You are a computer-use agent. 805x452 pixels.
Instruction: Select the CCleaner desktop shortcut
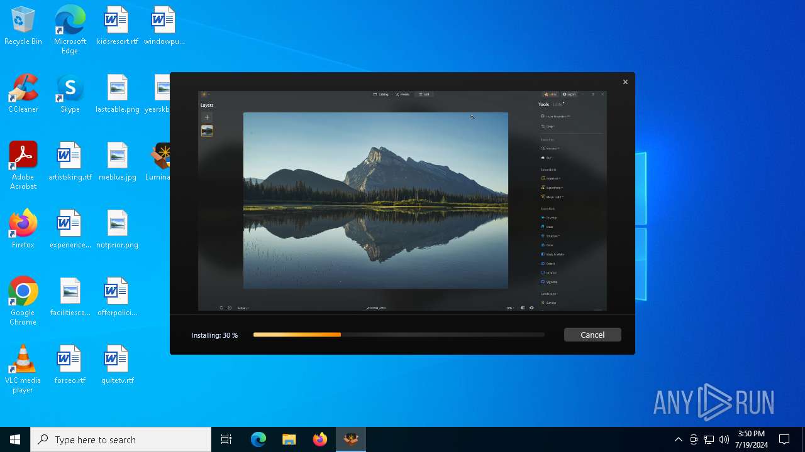[23, 94]
